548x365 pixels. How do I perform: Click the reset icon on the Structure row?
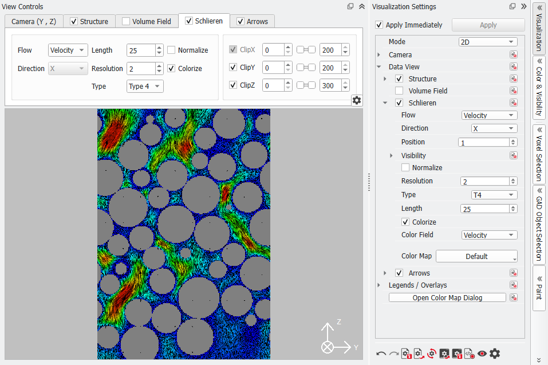(x=514, y=79)
